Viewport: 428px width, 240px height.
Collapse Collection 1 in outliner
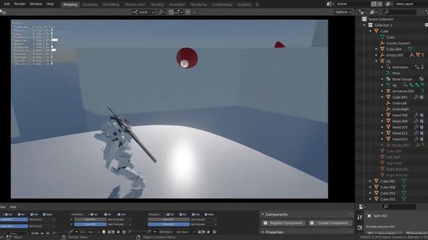pos(364,25)
